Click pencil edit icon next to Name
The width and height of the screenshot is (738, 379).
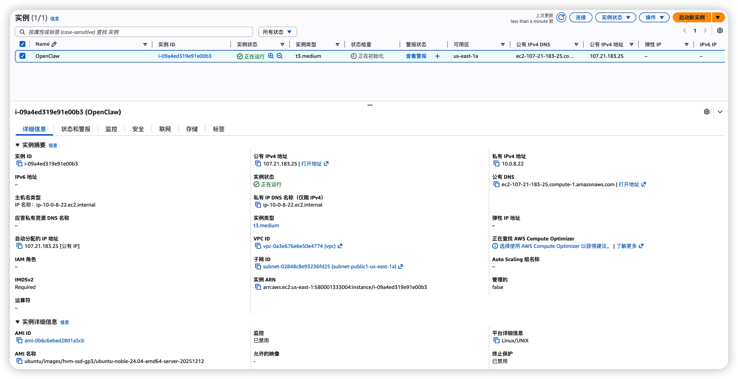tap(54, 44)
